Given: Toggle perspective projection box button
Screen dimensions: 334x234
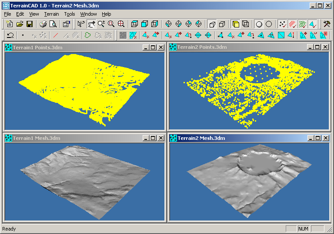Looking at the screenshot, I should (212, 24).
